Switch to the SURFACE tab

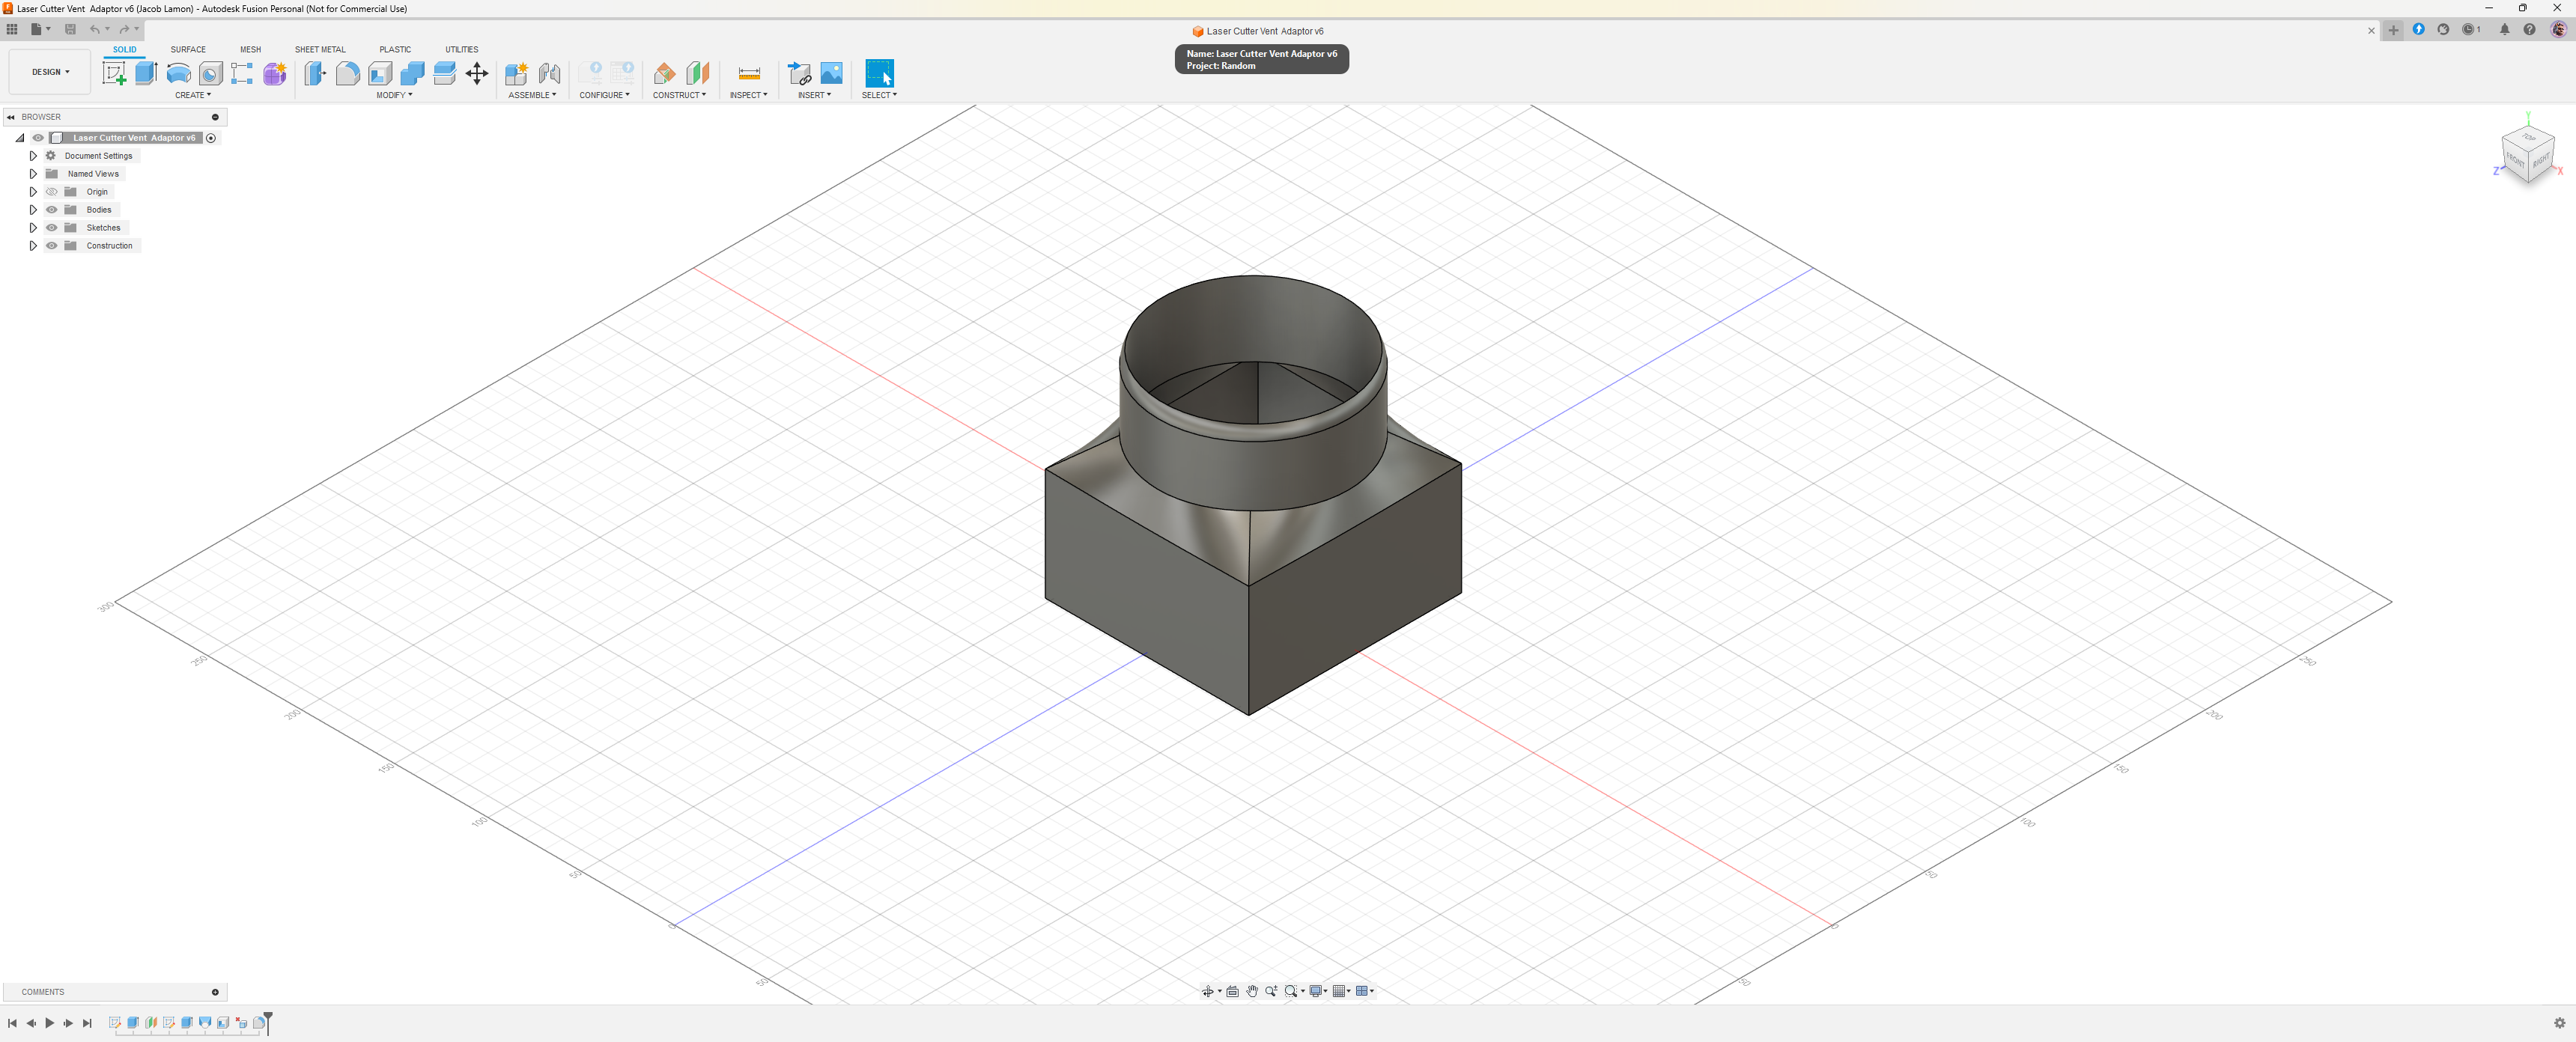pyautogui.click(x=188, y=49)
